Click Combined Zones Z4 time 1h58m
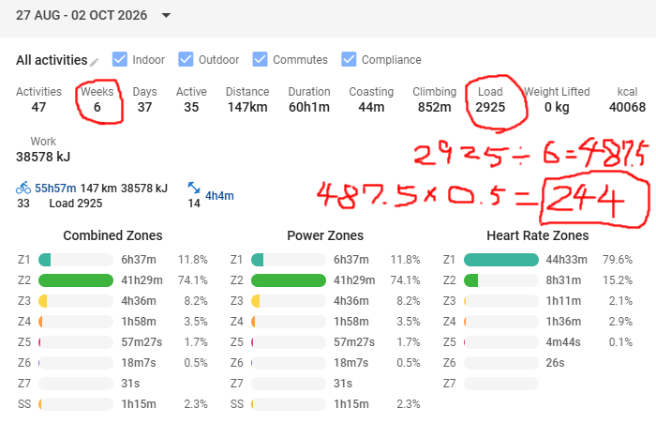Viewport: 656px width, 423px height. coord(139,322)
